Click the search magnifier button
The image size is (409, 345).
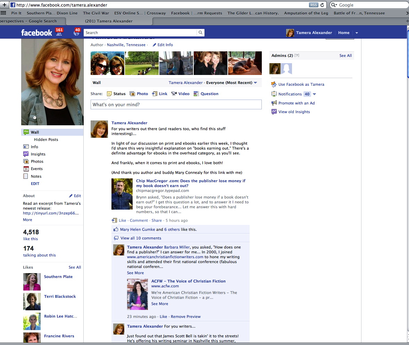pos(201,33)
